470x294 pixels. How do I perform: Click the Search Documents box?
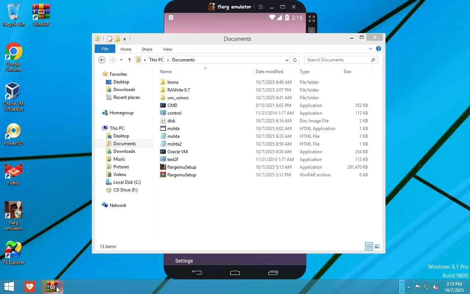341,60
